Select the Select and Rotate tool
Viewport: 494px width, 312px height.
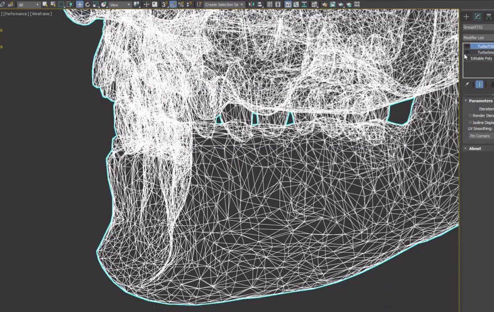[x=88, y=4]
